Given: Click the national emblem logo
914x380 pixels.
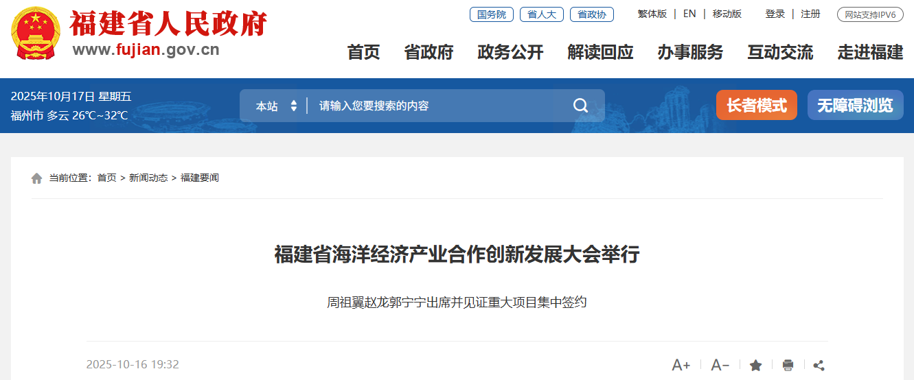Looking at the screenshot, I should click(x=36, y=34).
